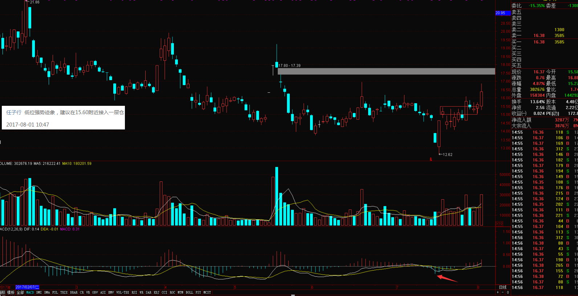Click the 0 reset button under 日线
Image resolution: width=578 pixels, height=296 pixels.
(508, 292)
